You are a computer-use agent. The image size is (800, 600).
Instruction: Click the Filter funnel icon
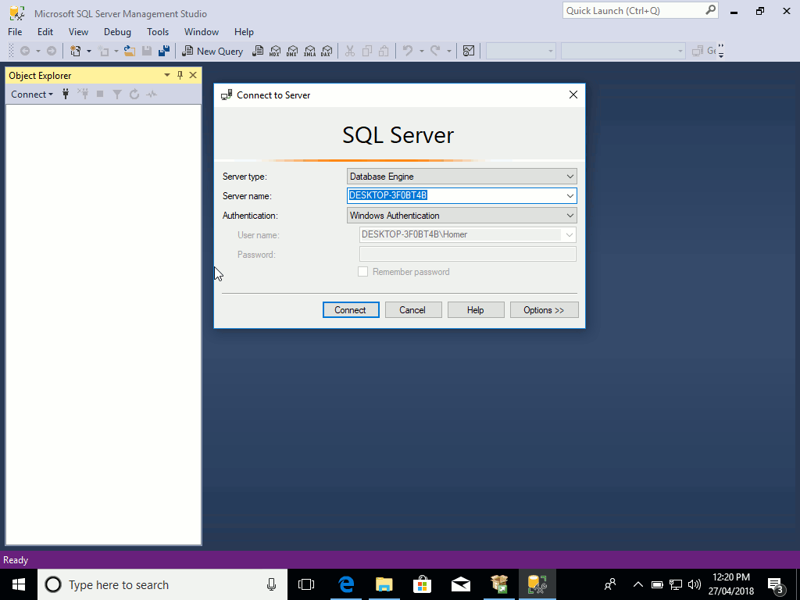117,94
